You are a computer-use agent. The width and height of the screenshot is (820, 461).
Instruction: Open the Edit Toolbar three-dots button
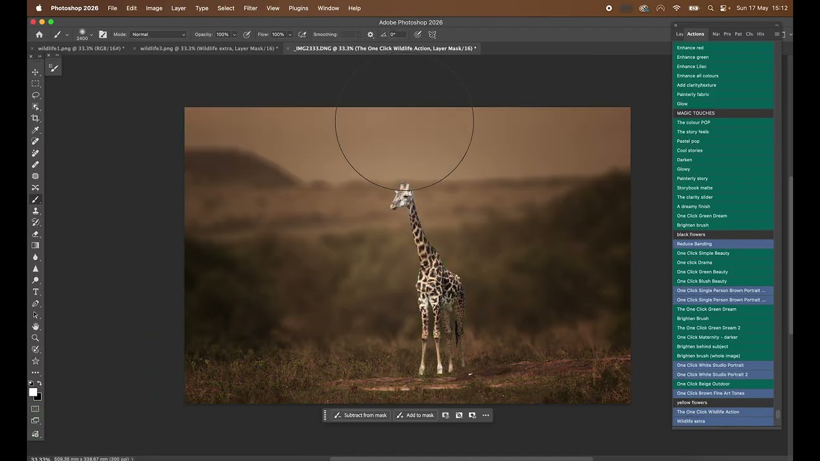[x=35, y=373]
